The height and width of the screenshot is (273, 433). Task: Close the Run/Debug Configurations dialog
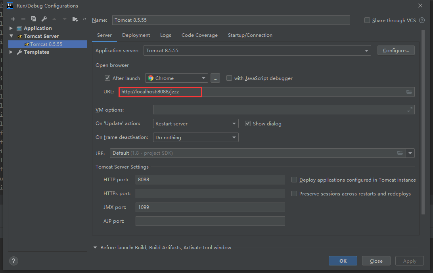pyautogui.click(x=420, y=6)
